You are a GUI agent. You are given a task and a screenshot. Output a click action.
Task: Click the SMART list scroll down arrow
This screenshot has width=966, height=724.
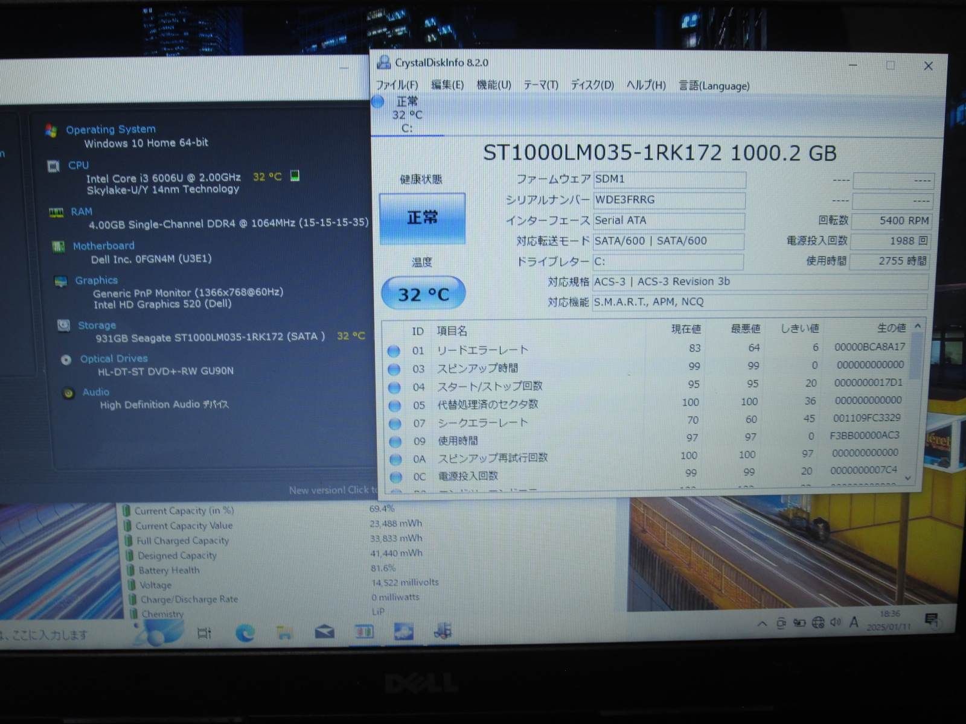click(x=908, y=478)
